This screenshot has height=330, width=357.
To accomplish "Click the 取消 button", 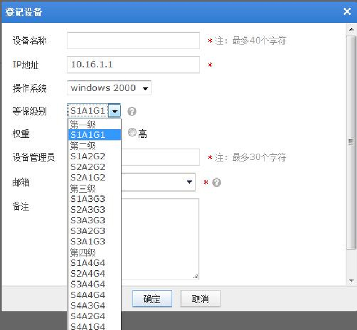I will tap(201, 299).
